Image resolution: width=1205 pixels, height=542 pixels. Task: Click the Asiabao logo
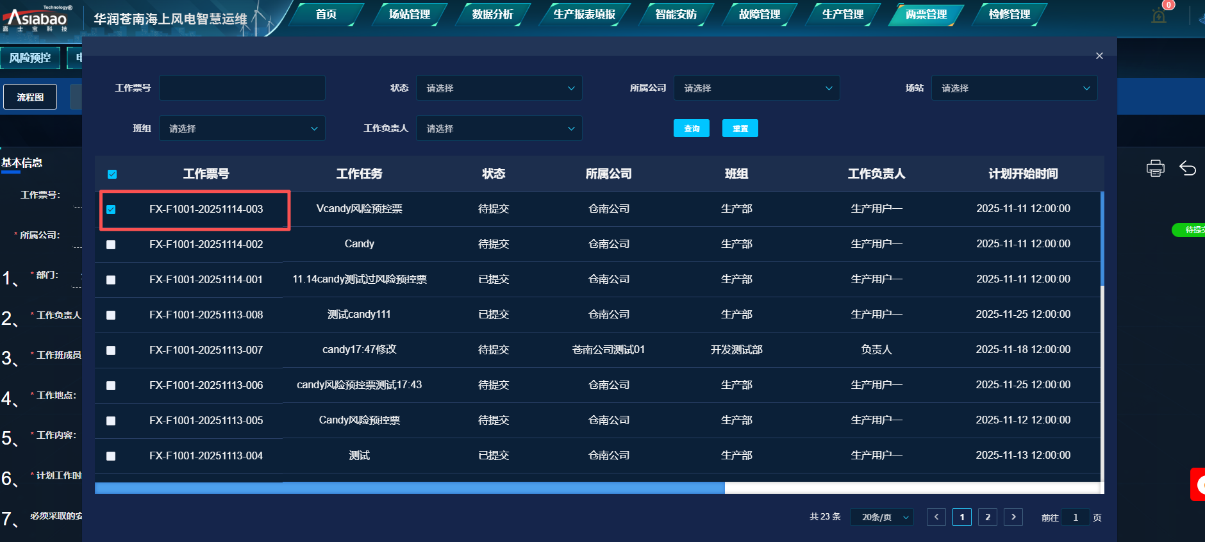pos(37,18)
